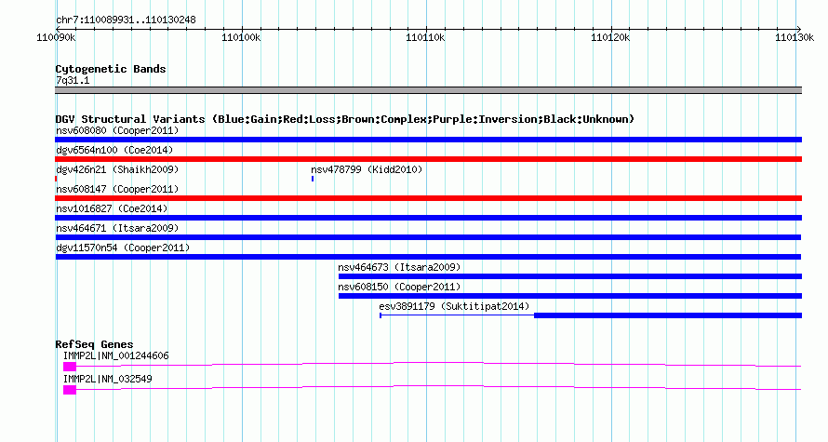Click the 110100k ruler tick label
Viewport: 828px width, 442px height.
click(241, 37)
